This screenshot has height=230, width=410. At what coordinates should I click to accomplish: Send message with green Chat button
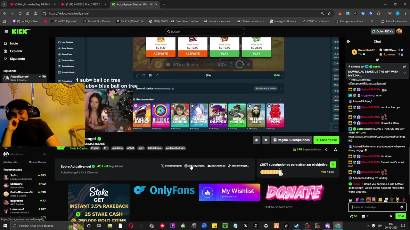click(x=401, y=216)
